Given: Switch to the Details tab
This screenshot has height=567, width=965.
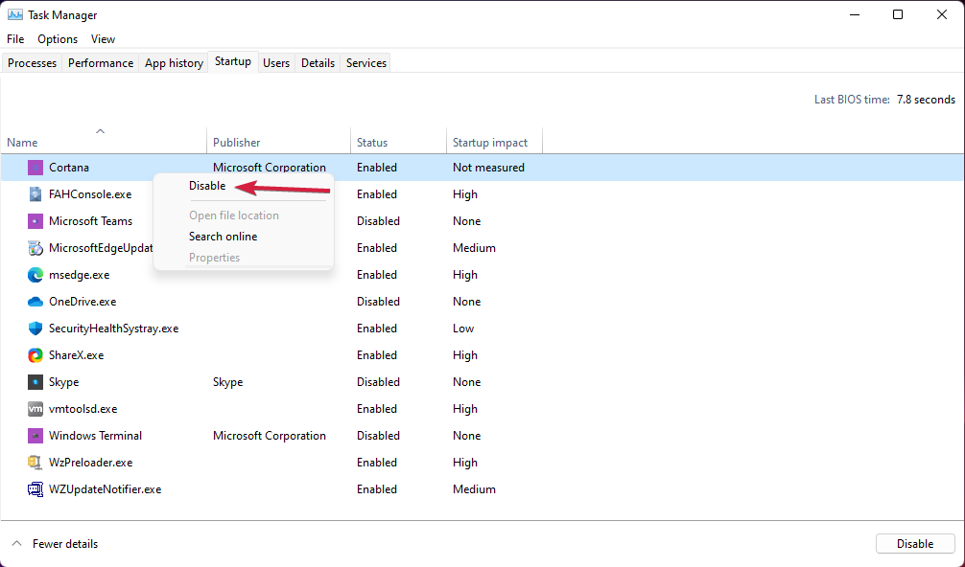Looking at the screenshot, I should click(x=318, y=62).
